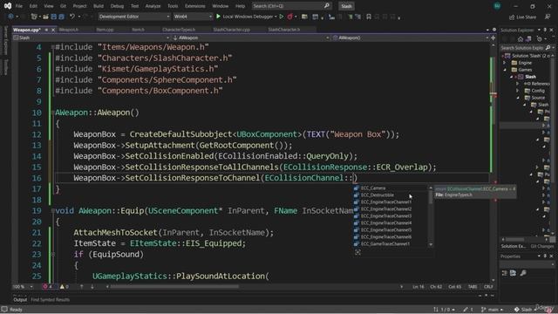Click the Properties categorized view icon
This screenshot has width=558, height=314.
tap(504, 273)
